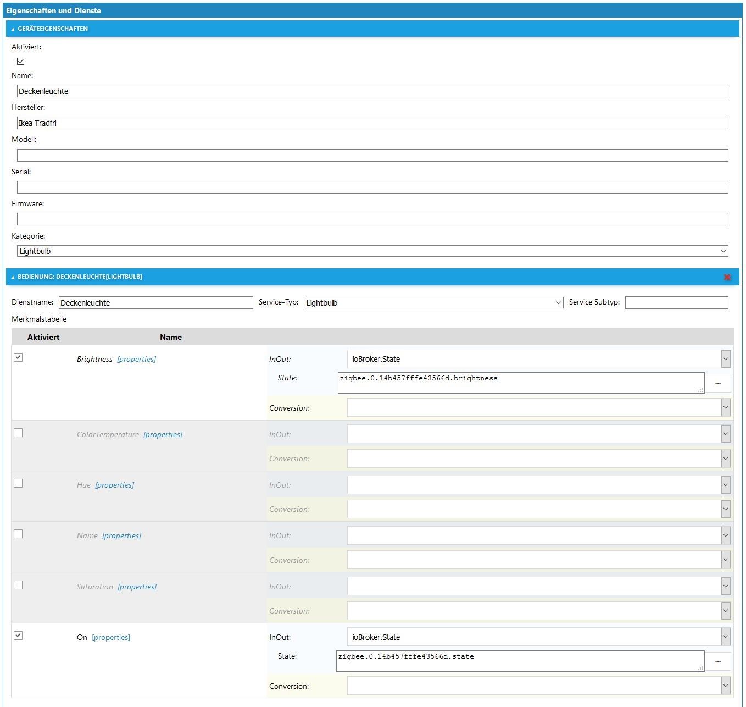Enable the Saturation characteristic checkbox

18,585
